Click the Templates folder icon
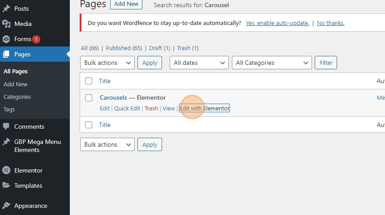This screenshot has height=215, width=385. click(6, 185)
